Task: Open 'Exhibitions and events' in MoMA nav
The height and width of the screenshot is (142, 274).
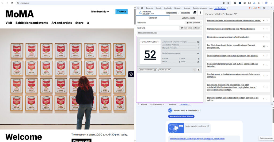Action: 32,23
